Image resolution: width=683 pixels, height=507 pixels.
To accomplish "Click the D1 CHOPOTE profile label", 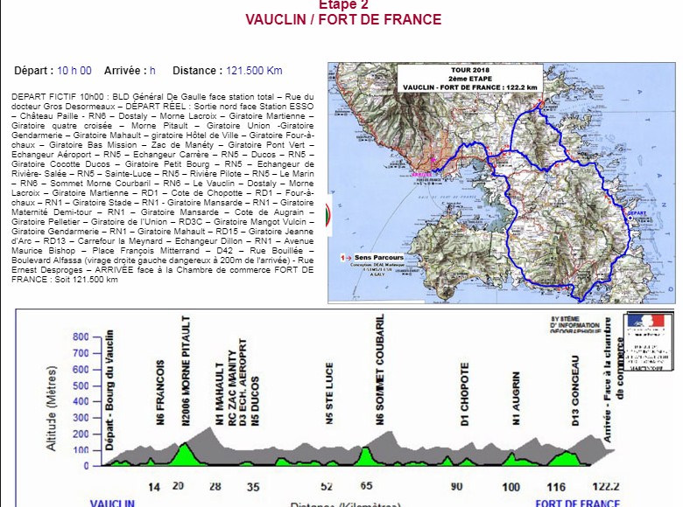I will [x=465, y=394].
